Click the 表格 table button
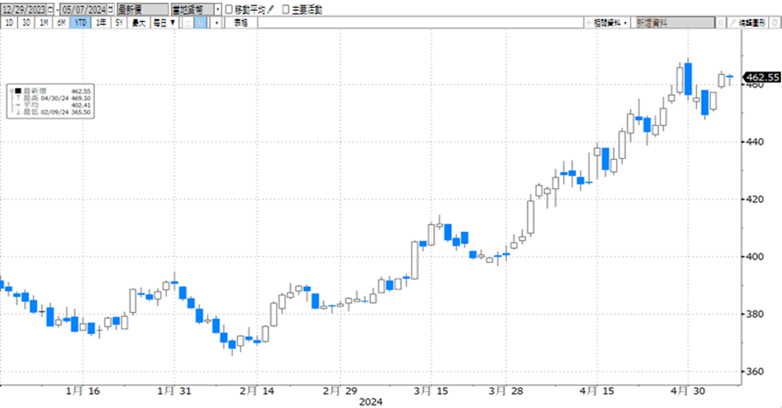Image resolution: width=782 pixels, height=408 pixels. tap(241, 23)
